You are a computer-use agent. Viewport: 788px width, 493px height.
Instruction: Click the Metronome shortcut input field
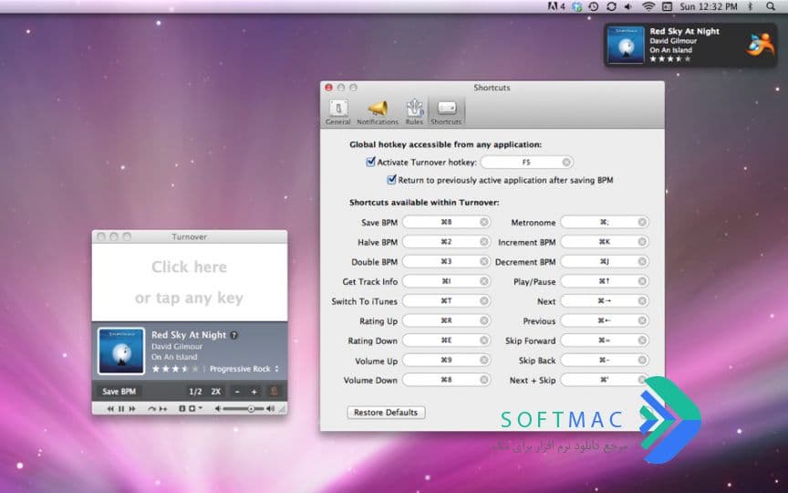tap(604, 222)
